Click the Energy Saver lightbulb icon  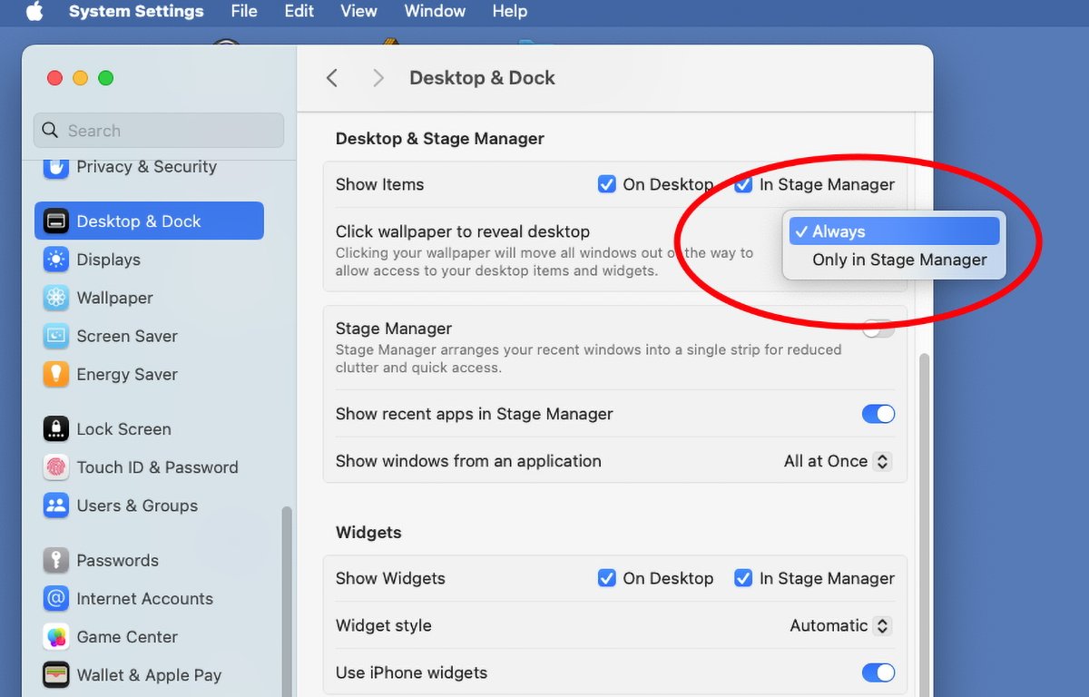[x=56, y=374]
